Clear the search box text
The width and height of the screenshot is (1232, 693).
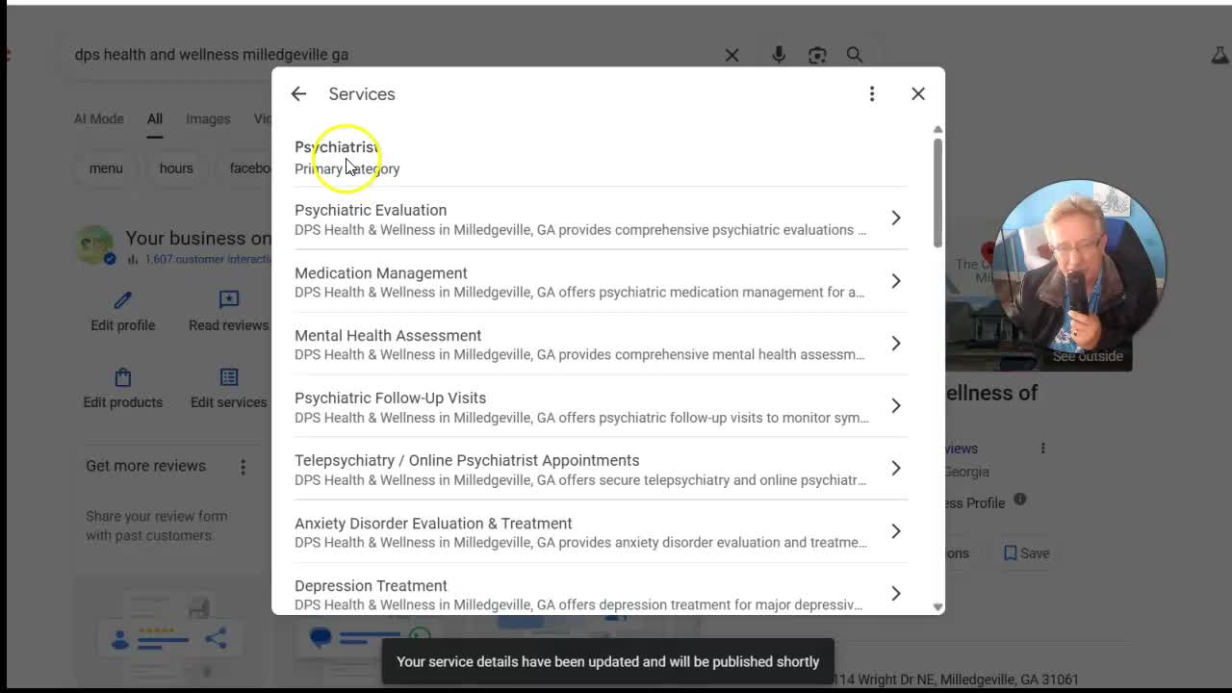point(731,55)
